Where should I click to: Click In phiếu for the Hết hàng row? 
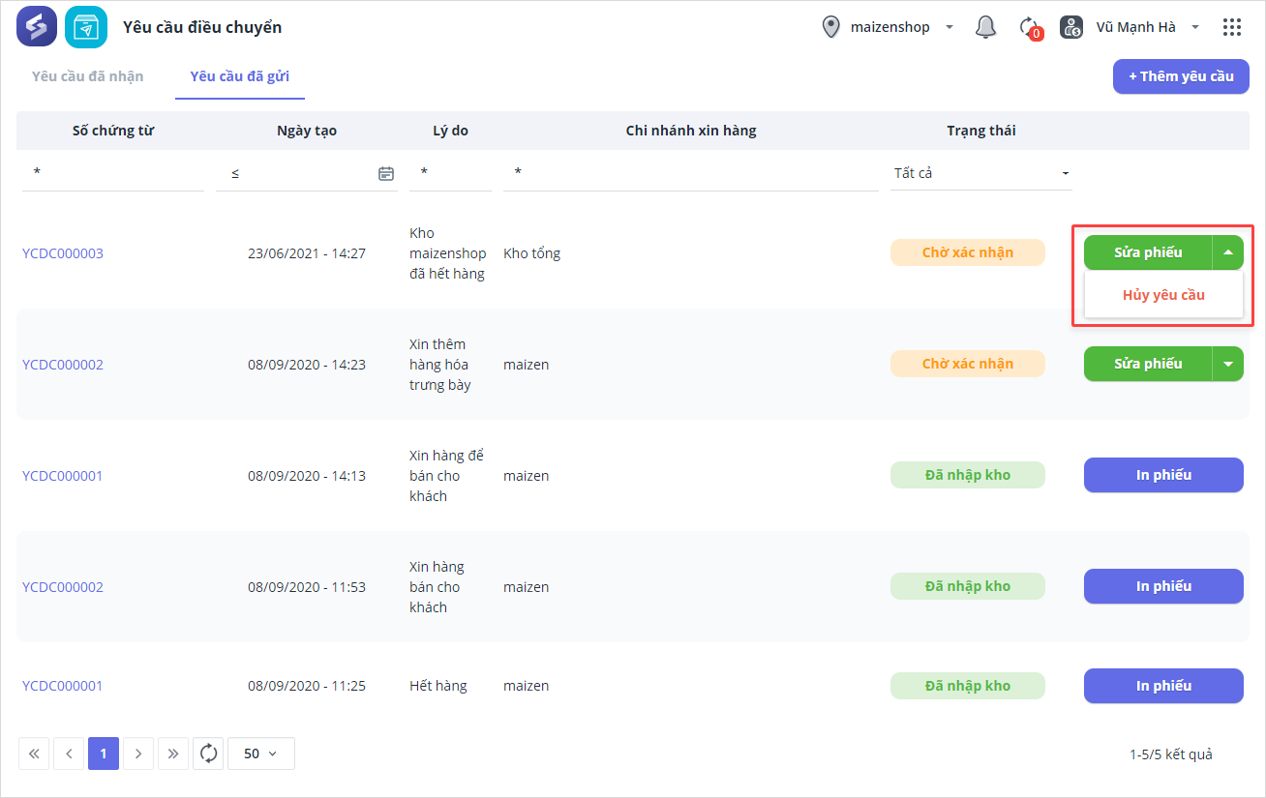tap(1163, 686)
